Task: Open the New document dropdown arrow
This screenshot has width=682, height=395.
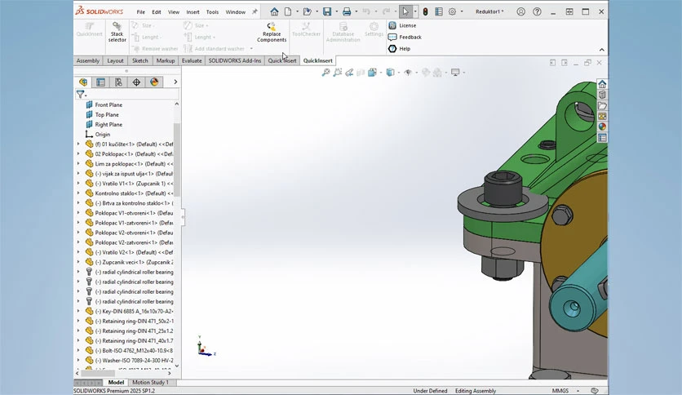Action: coord(297,11)
